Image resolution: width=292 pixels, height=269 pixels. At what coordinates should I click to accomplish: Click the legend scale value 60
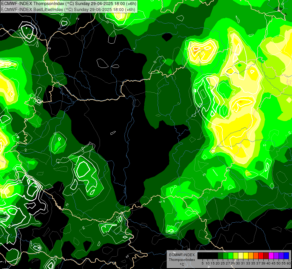click(289, 263)
